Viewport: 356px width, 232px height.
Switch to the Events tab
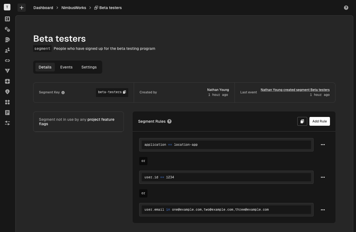pyautogui.click(x=66, y=67)
